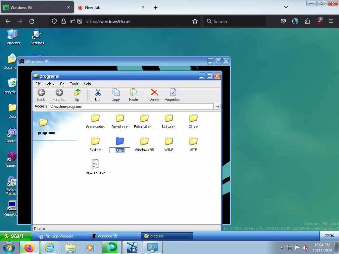
Task: Open Properties from the toolbar
Action: [172, 95]
